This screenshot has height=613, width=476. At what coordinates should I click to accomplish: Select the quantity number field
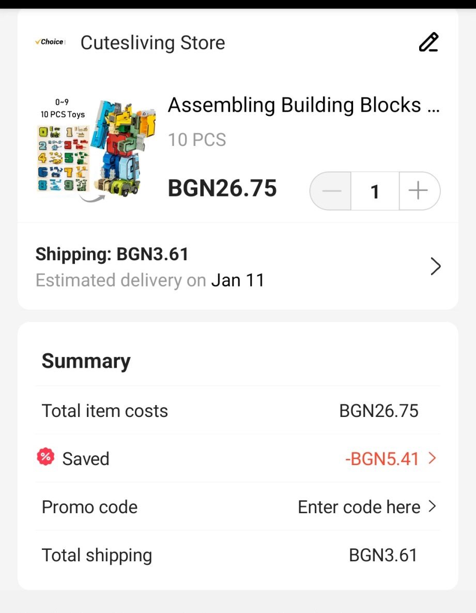click(x=375, y=191)
